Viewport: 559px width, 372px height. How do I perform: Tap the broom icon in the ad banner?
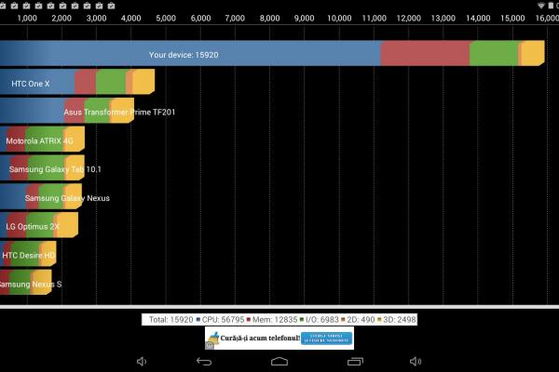coord(214,338)
